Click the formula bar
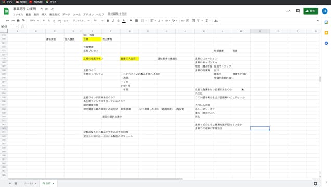331x187 pixels. coord(173,26)
